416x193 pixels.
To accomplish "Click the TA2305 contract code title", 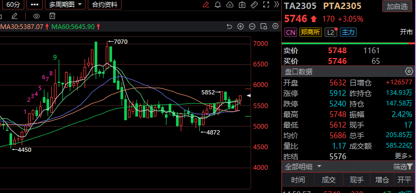I will (300, 6).
